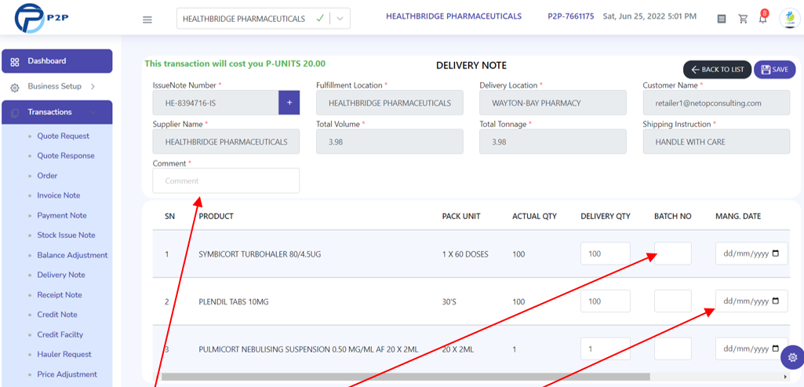Image resolution: width=804 pixels, height=387 pixels.
Task: Click the PACK UNIT column header
Action: [461, 216]
